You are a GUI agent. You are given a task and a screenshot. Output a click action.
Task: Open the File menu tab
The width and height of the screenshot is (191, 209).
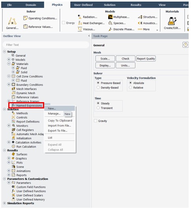(9, 5)
